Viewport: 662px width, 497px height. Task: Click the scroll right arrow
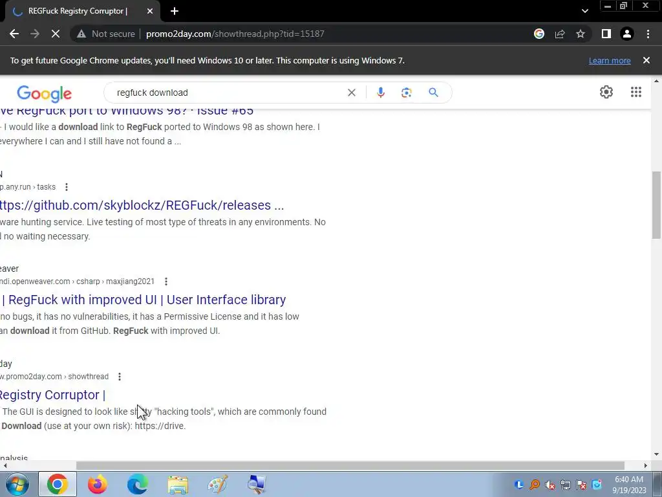click(x=646, y=466)
